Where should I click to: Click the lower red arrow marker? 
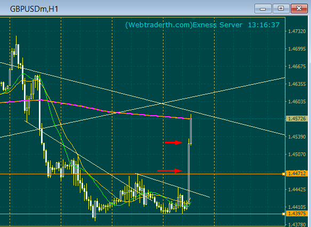169,171
